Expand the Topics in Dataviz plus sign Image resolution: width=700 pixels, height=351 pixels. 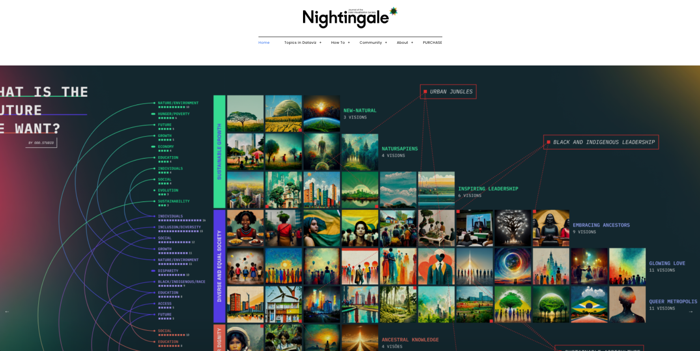(x=320, y=43)
